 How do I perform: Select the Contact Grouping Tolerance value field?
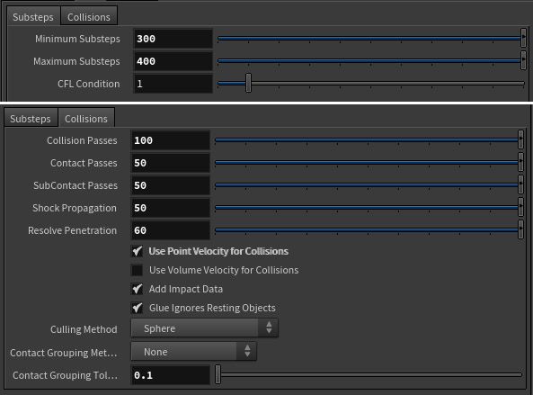[170, 375]
